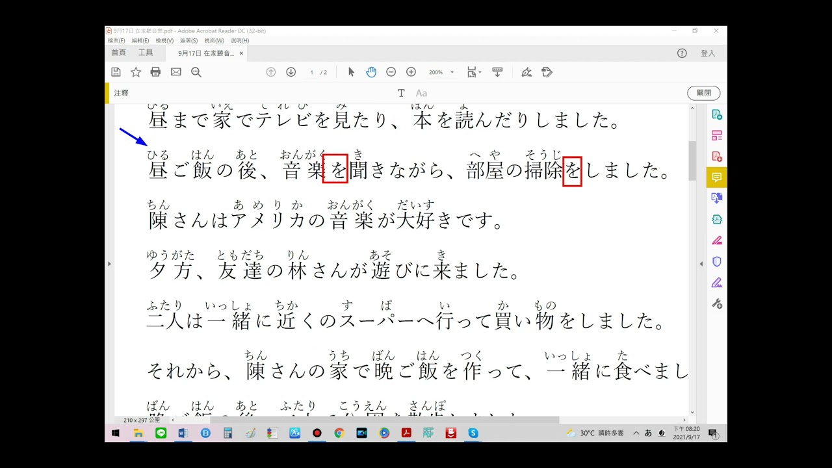Open the pink Fill & Sign sidebar tool
The width and height of the screenshot is (832, 468).
point(717,240)
